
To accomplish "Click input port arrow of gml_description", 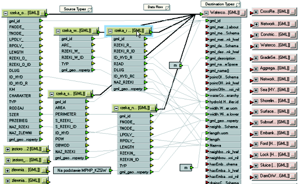I will tap(207, 58).
